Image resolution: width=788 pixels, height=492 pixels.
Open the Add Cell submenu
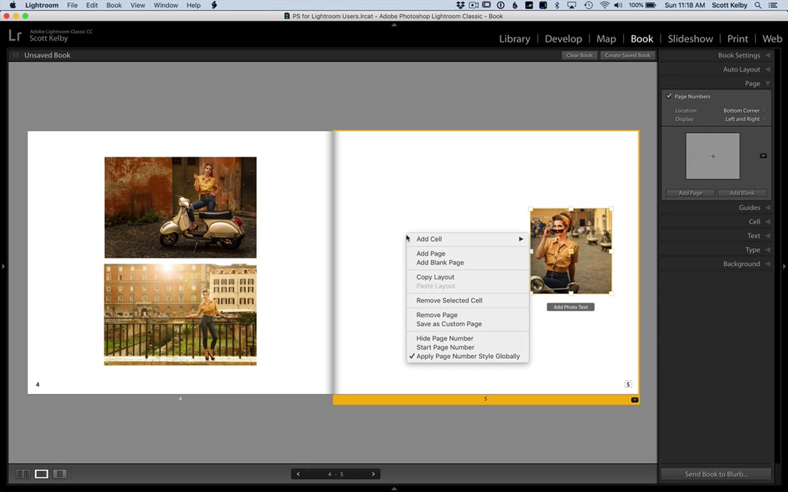point(468,239)
